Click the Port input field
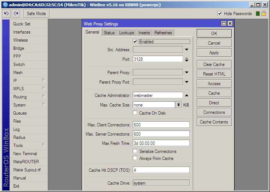The image size is (270, 192). pos(158,59)
